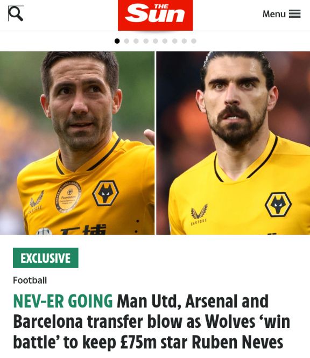Jump to the fourth carousel dot
This screenshot has width=310, height=358.
click(x=146, y=41)
